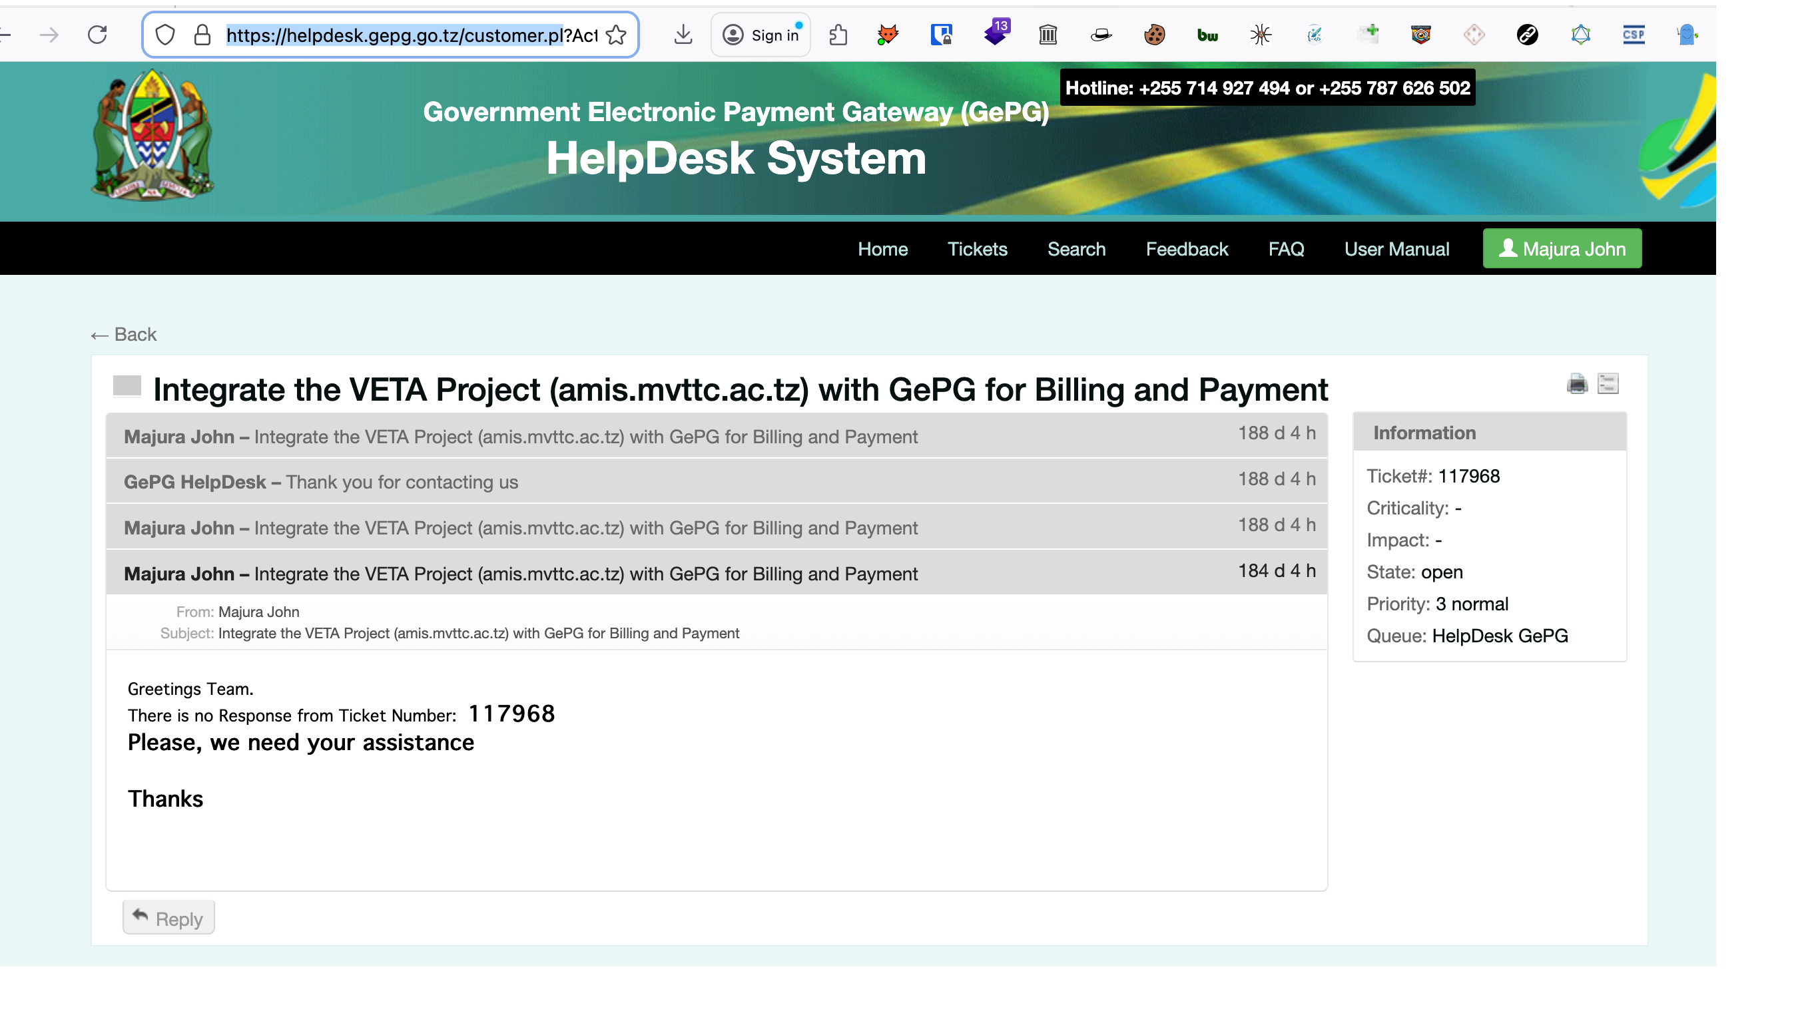The image size is (1820, 1023).
Task: Click the browser reload button
Action: [x=97, y=35]
